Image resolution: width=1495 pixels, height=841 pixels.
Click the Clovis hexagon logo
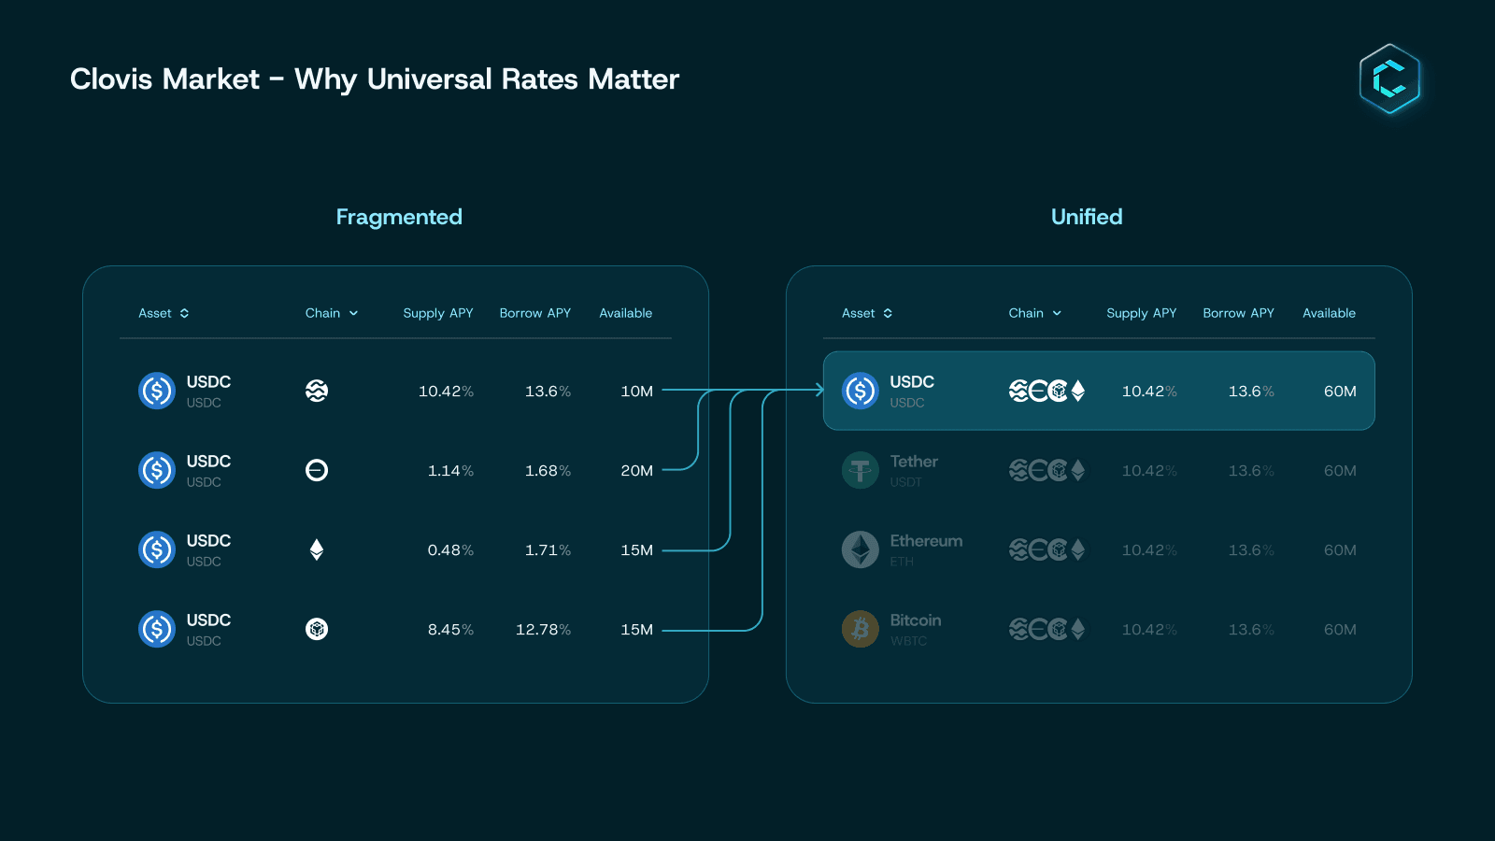[1389, 79]
